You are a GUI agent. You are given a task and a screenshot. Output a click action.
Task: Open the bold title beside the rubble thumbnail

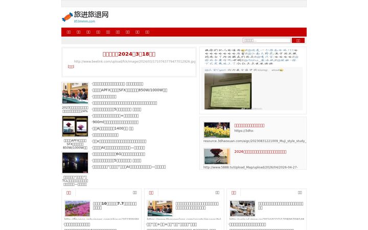281,205
